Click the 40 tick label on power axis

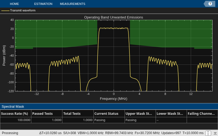coord(12,20)
